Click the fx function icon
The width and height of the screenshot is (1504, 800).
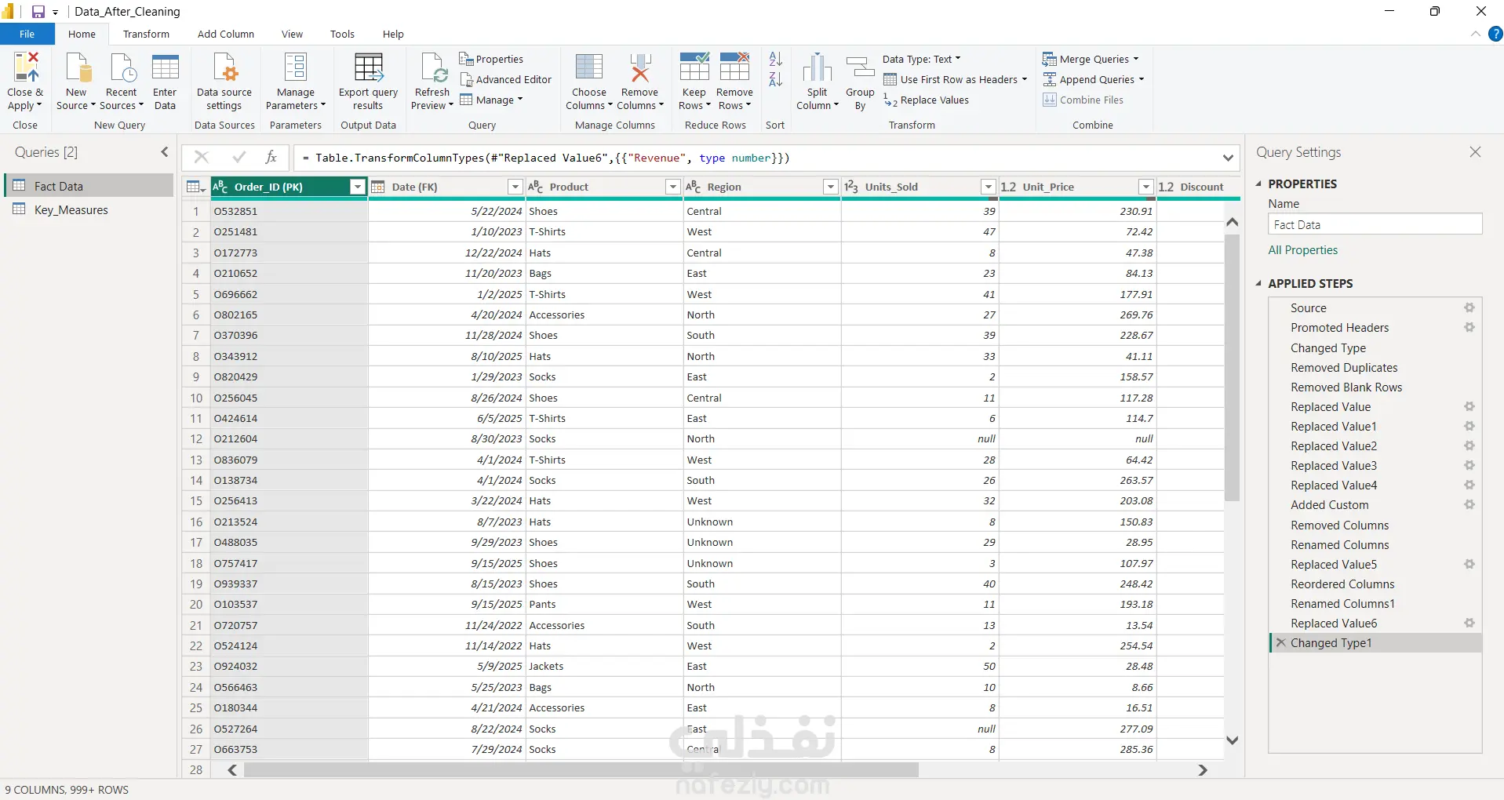(271, 158)
